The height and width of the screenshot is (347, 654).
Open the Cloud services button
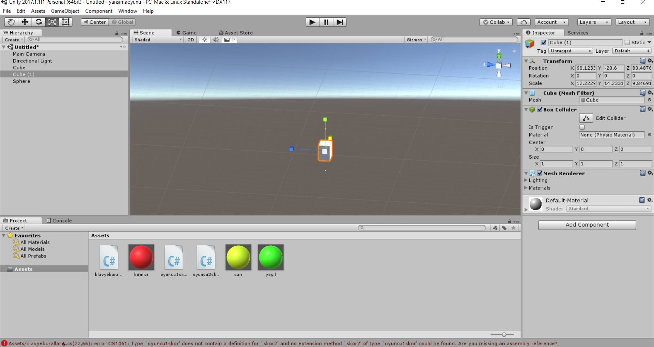524,22
